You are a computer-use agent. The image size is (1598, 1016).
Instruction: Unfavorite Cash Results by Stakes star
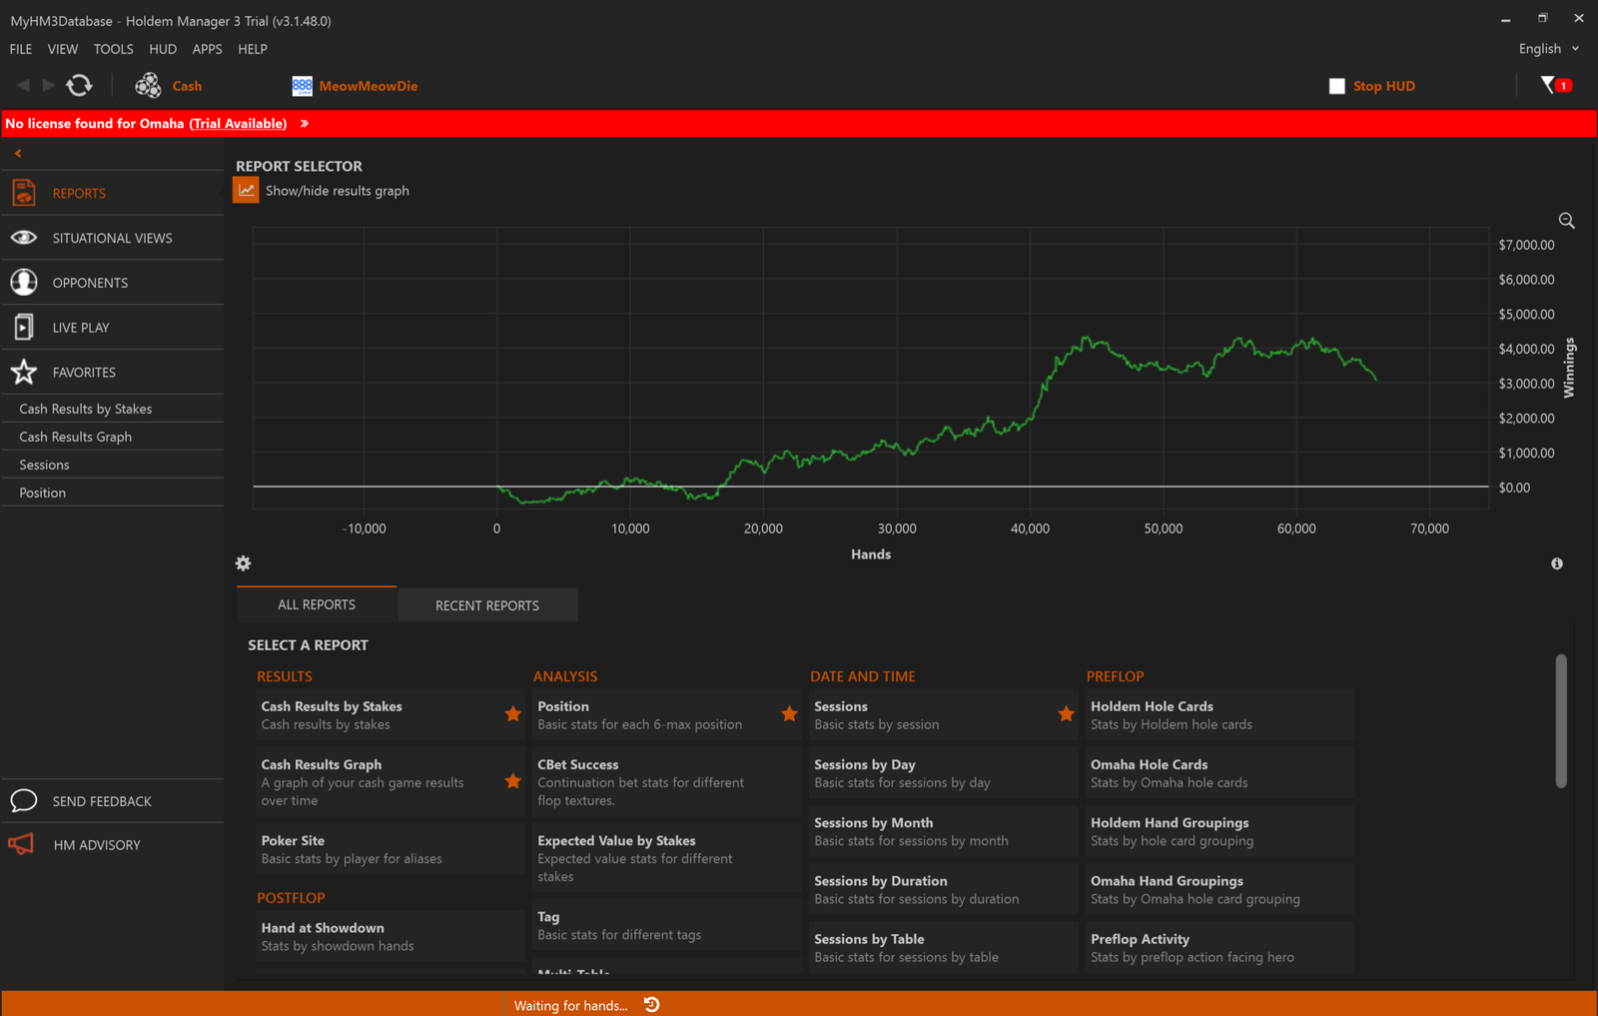(512, 713)
